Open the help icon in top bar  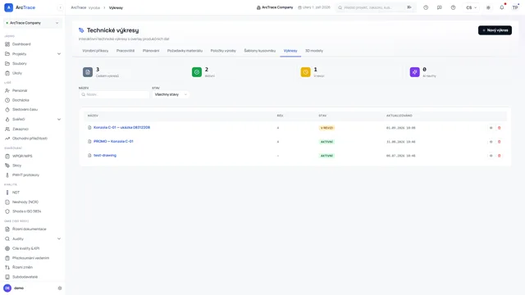point(453,7)
